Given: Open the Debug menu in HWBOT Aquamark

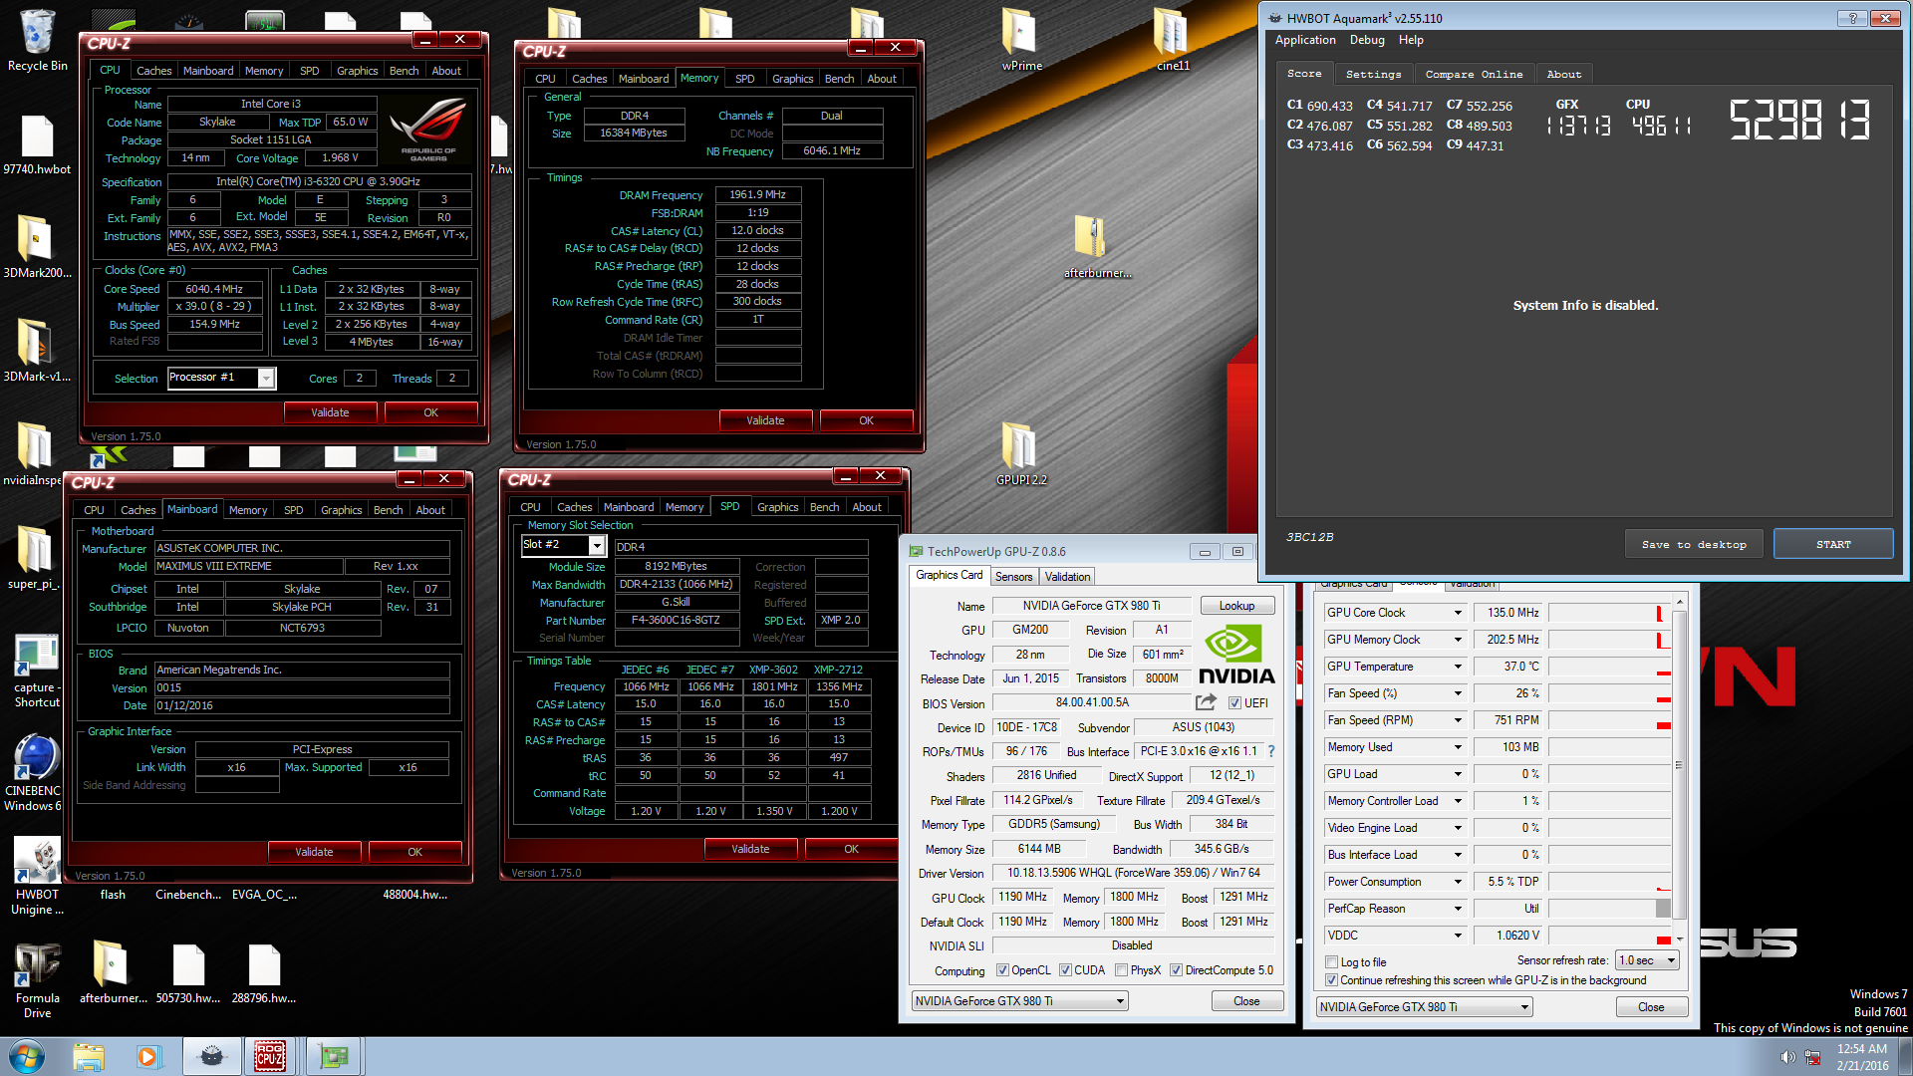Looking at the screenshot, I should (x=1367, y=40).
